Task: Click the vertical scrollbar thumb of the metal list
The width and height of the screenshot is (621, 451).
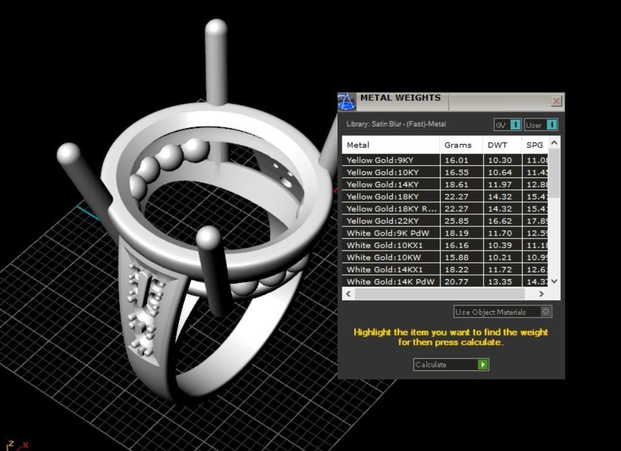Action: tap(554, 174)
